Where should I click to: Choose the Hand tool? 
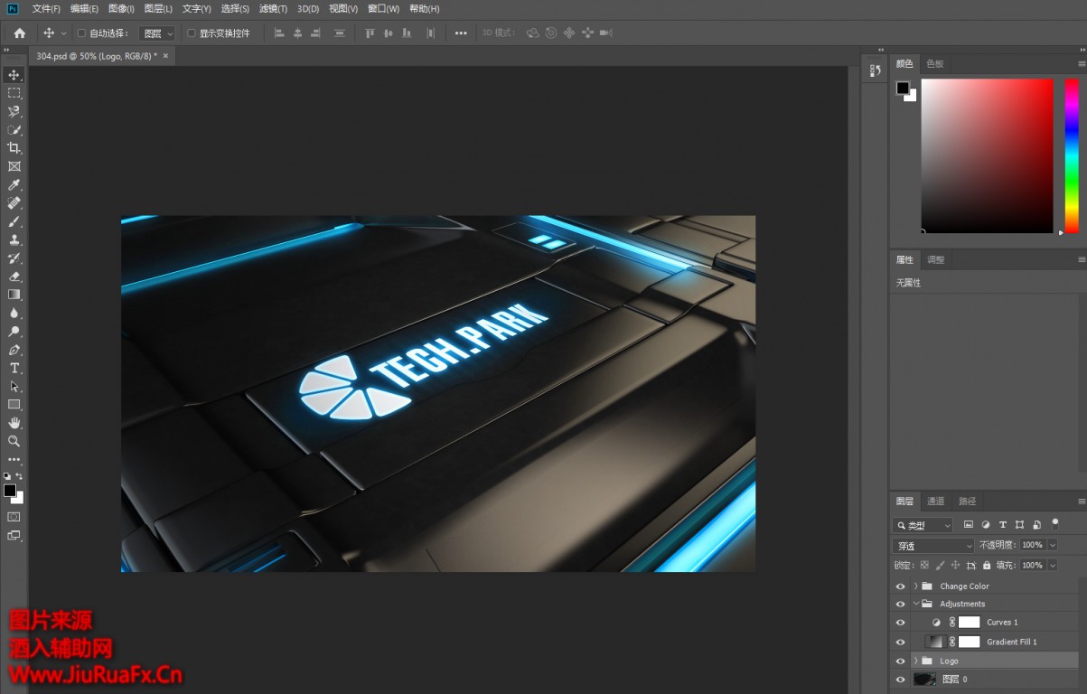(x=14, y=423)
